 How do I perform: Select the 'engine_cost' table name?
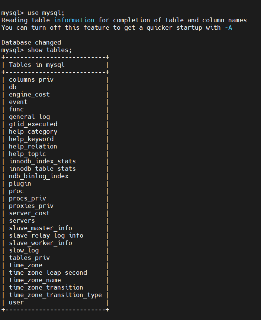click(x=29, y=94)
